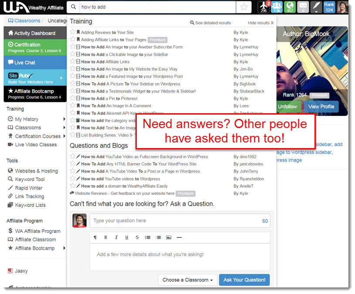355x294 pixels.
Task: Click the green globe icon showing 457
Action: tap(290, 7)
